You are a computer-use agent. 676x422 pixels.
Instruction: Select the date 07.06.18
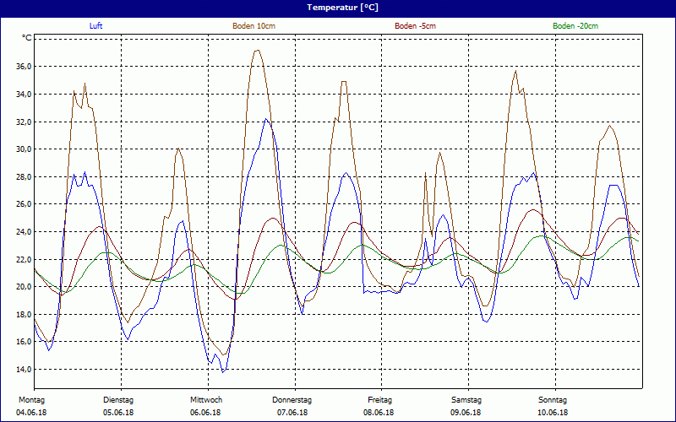(x=292, y=413)
